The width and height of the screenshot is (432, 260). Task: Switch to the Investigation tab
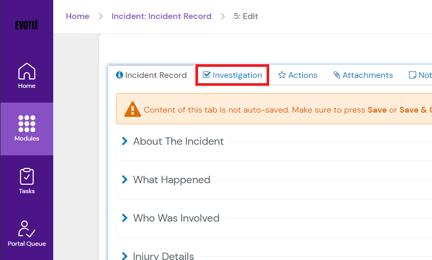(232, 75)
